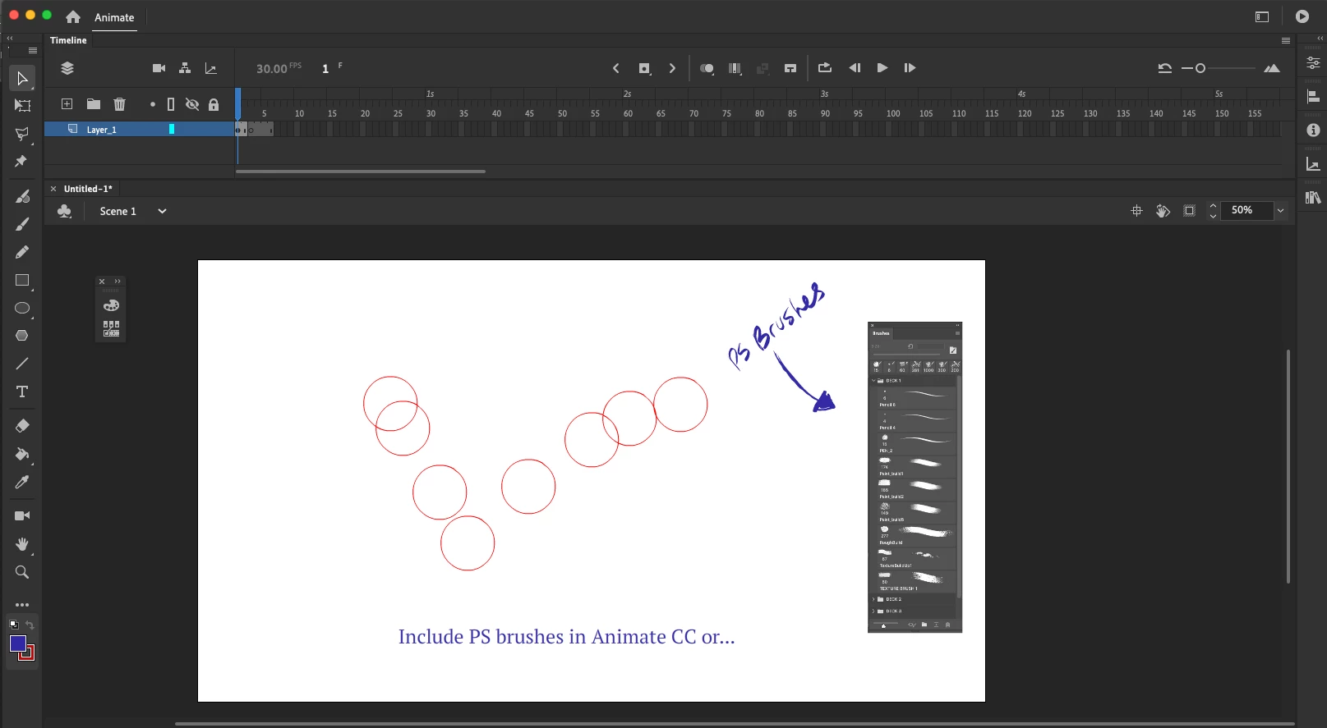Select the Eraser tool
1327x728 pixels.
[22, 426]
